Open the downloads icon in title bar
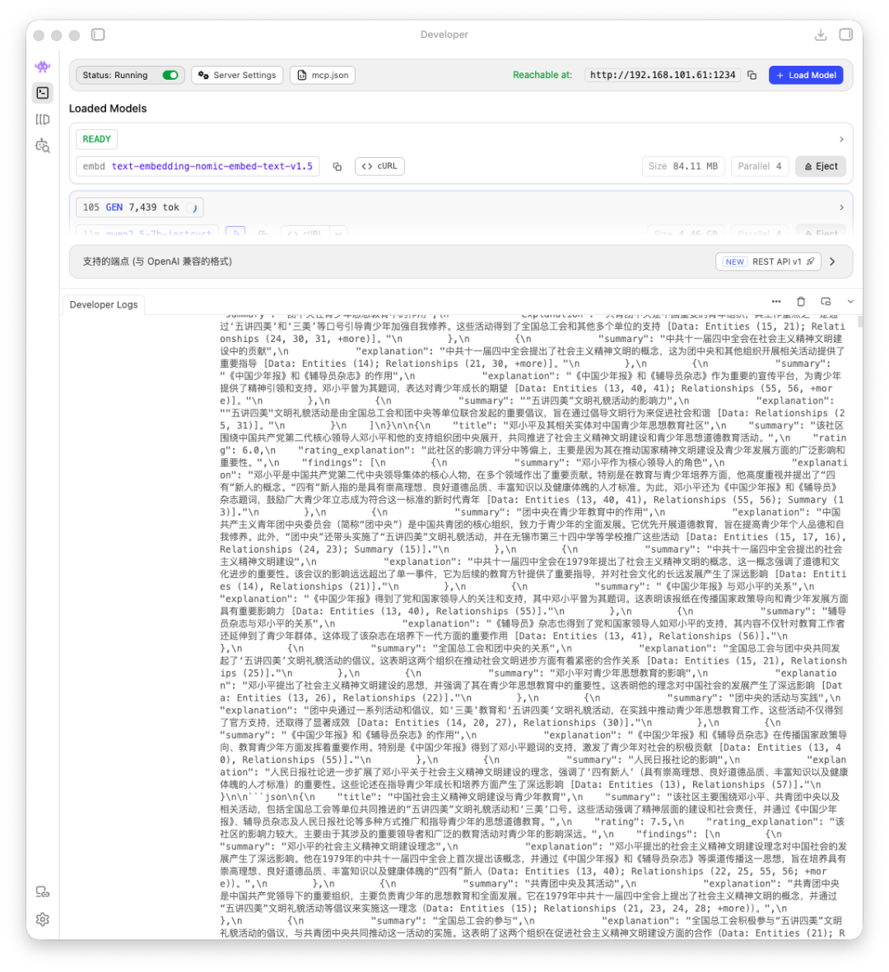This screenshot has height=972, width=889. tap(820, 35)
